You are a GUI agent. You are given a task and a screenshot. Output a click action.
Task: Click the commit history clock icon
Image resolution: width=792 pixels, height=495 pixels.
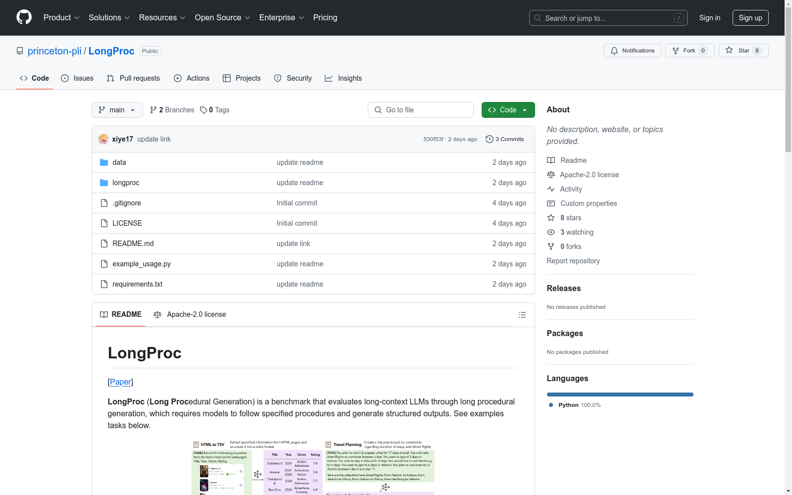(490, 139)
